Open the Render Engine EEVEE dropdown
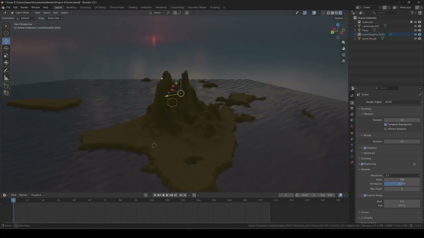This screenshot has height=238, width=424. coord(403,102)
